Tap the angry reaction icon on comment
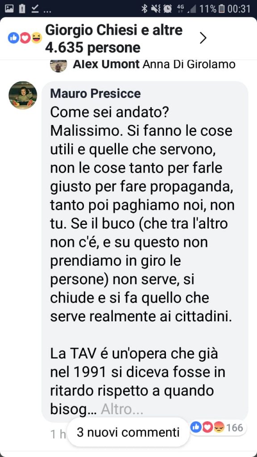 coord(219,428)
